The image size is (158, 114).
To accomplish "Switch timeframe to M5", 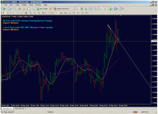I will pos(57,13).
